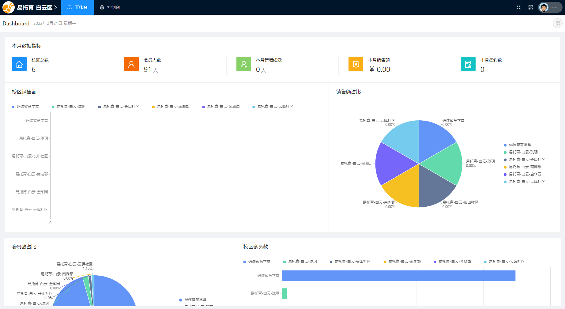Image resolution: width=565 pixels, height=309 pixels.
Task: Click the 易托育-白云-云晖社区 1.10% pie label
Action: click(x=74, y=266)
